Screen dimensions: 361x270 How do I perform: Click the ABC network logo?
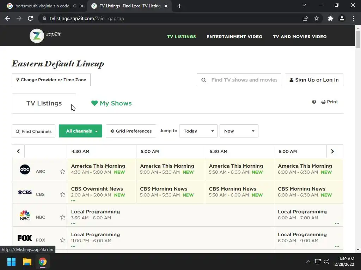tap(25, 169)
